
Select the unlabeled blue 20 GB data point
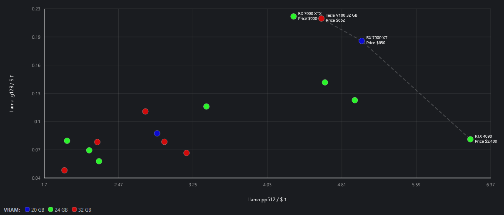click(157, 133)
